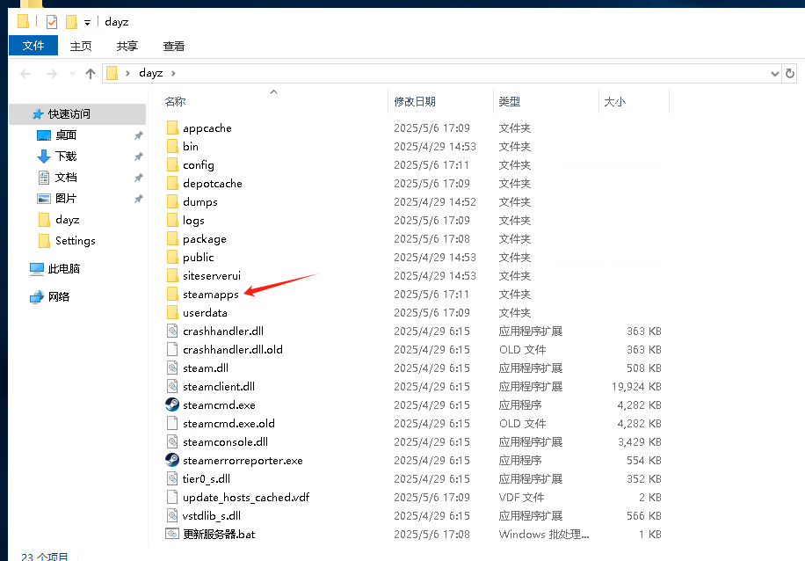
Task: Select 网络 in the navigation pane
Action: click(59, 297)
